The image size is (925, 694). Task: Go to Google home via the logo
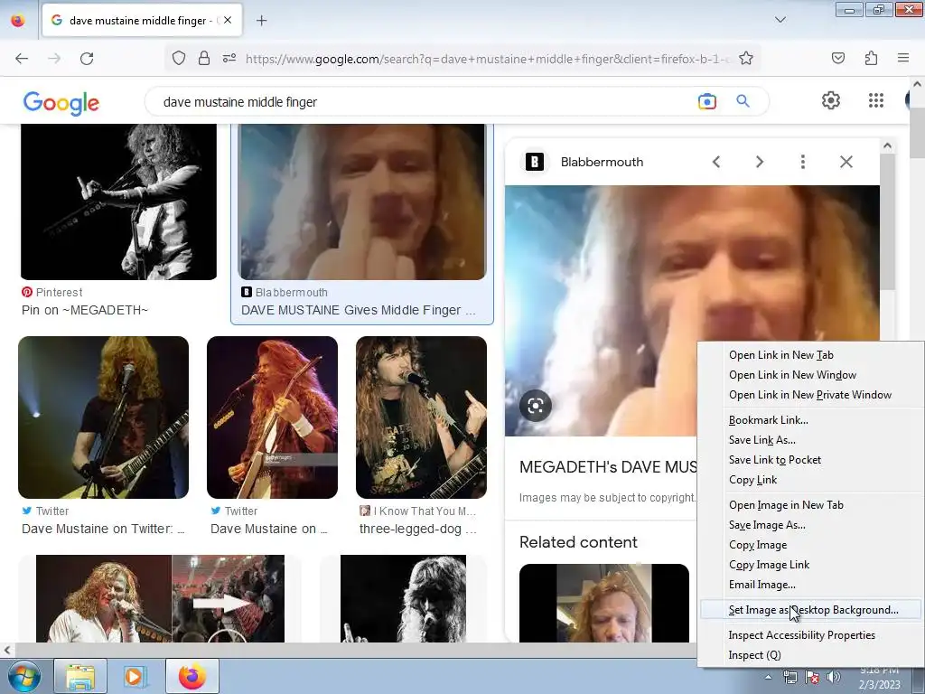pos(61,103)
